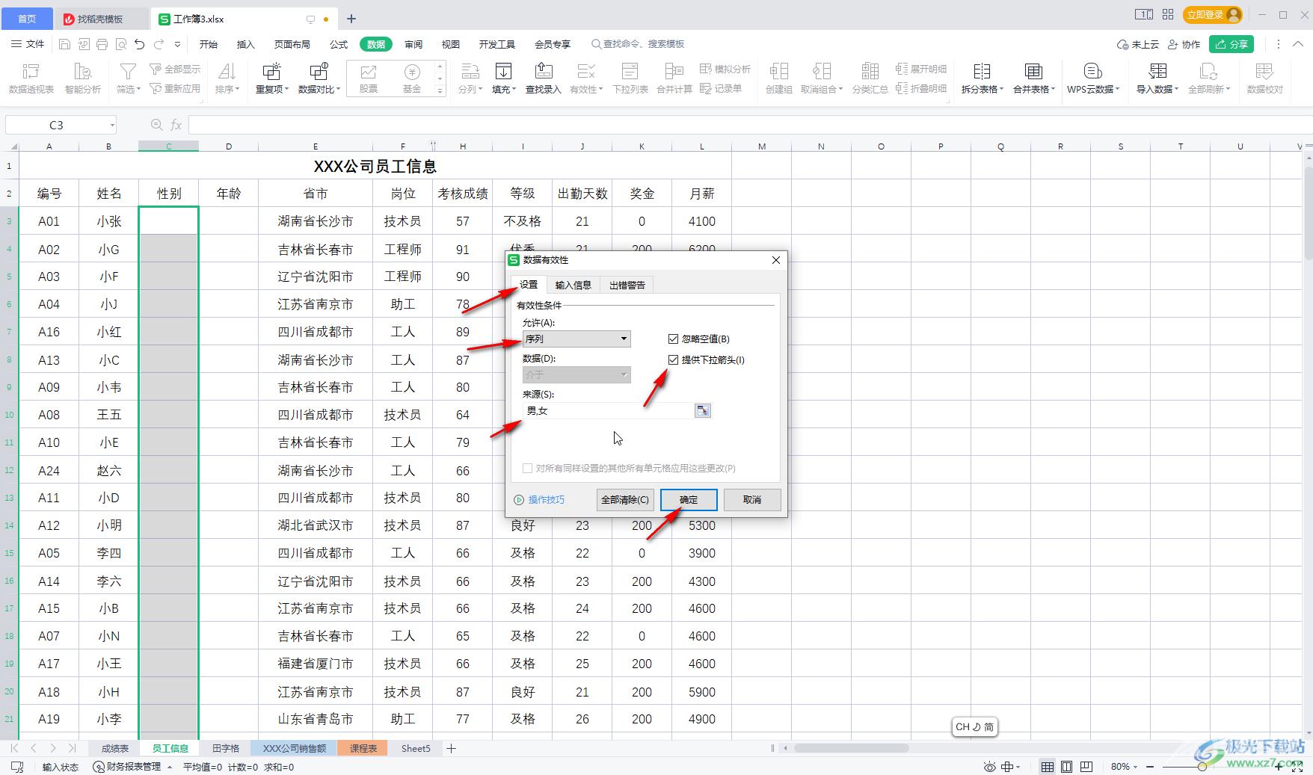1313x775 pixels.
Task: Click the 查找命令、搜索模板 search box
Action: (x=638, y=44)
